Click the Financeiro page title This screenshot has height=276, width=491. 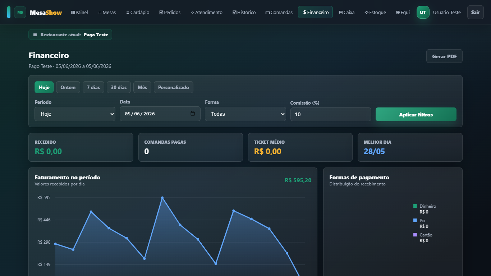coord(49,55)
